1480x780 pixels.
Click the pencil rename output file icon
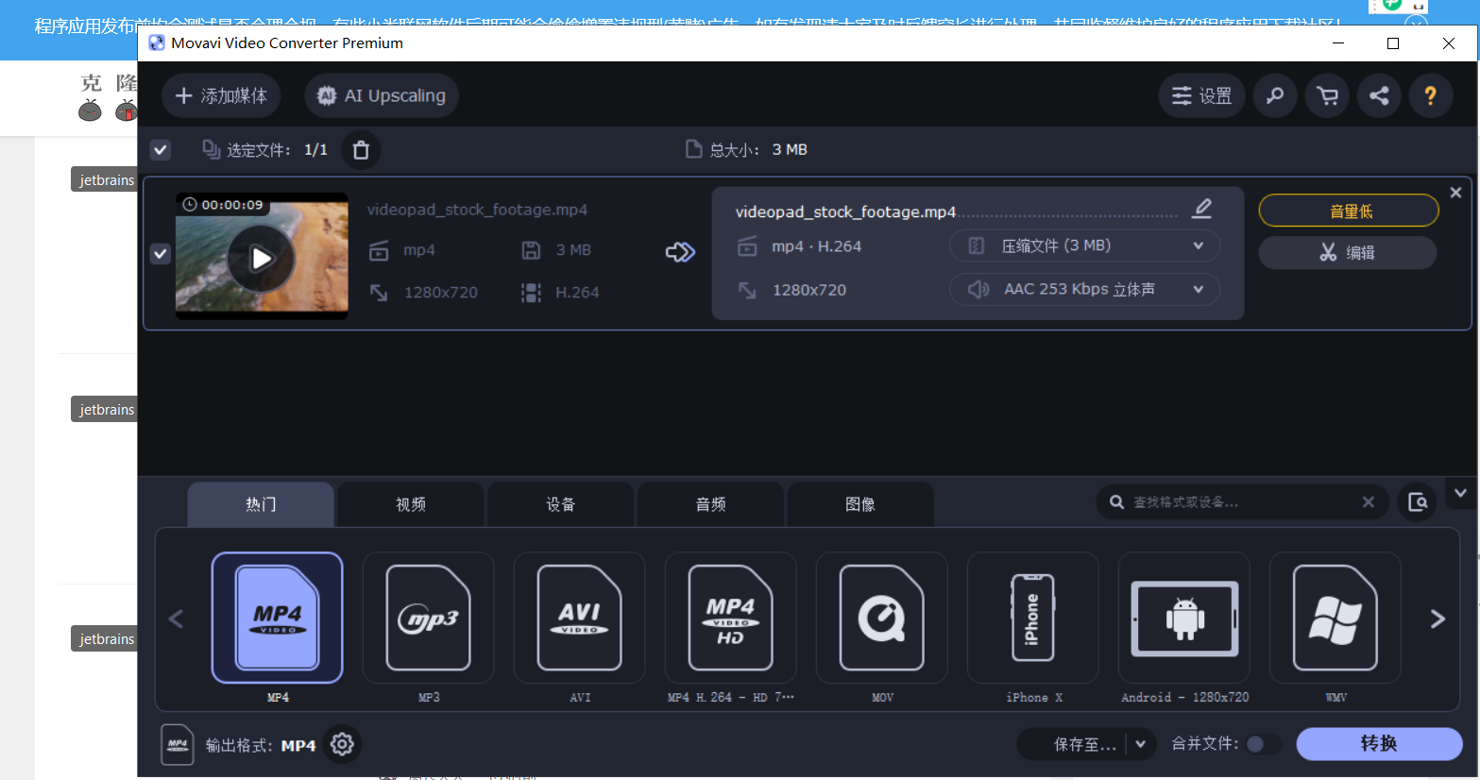[x=1201, y=209]
